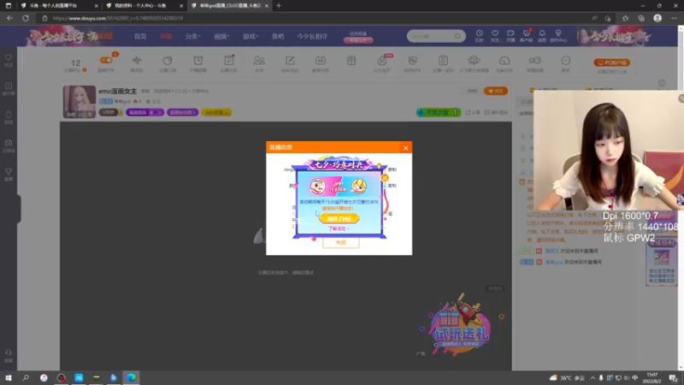Image resolution: width=684 pixels, height=385 pixels.
Task: Click the purple fan badge pill button
Action: (x=144, y=113)
